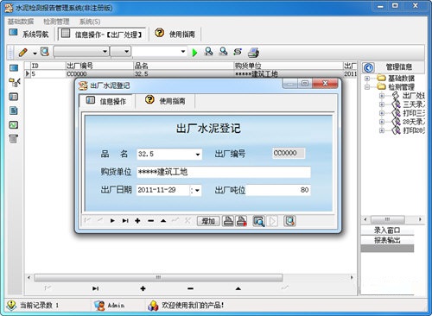Click the top blue window icon in left sidebar
This screenshot has width=432, height=316.
(14, 68)
